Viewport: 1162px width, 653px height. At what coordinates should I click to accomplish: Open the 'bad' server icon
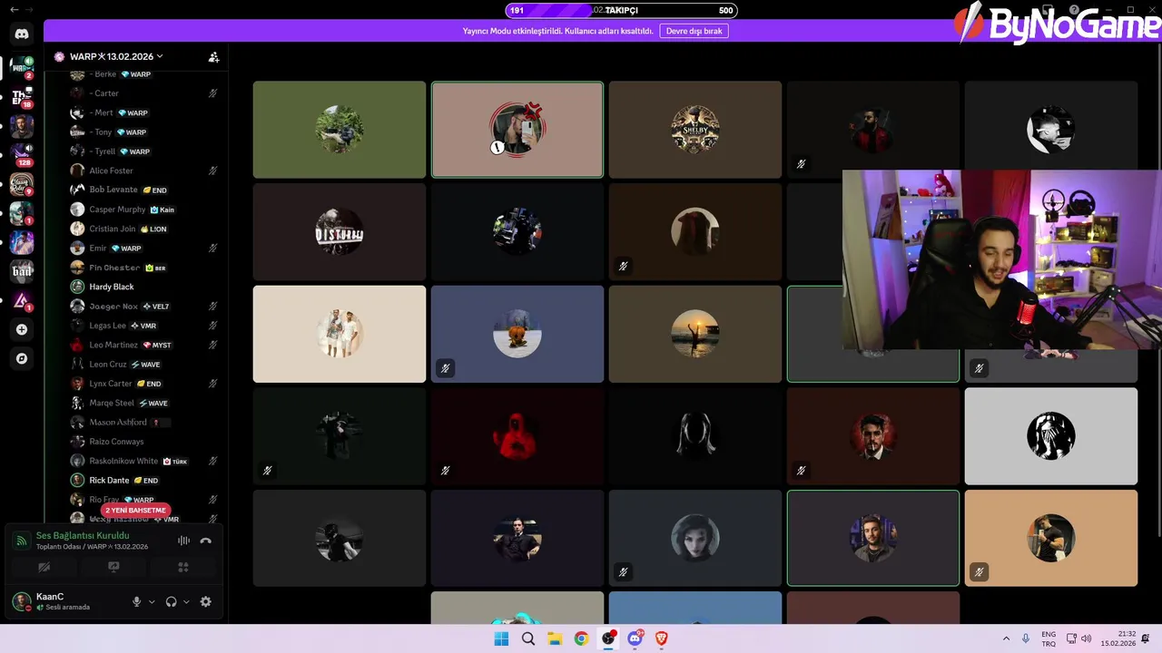coord(22,271)
